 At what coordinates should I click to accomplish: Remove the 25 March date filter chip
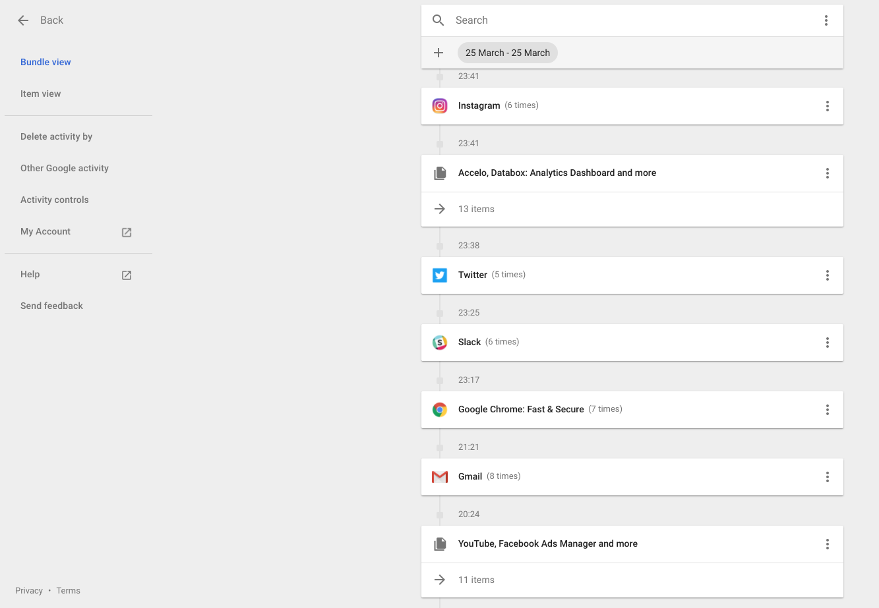tap(507, 53)
